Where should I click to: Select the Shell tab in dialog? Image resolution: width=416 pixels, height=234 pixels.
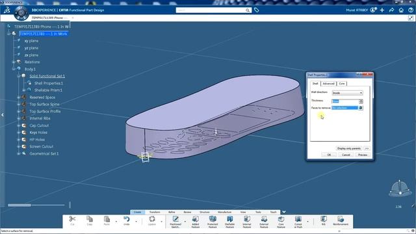tap(315, 84)
